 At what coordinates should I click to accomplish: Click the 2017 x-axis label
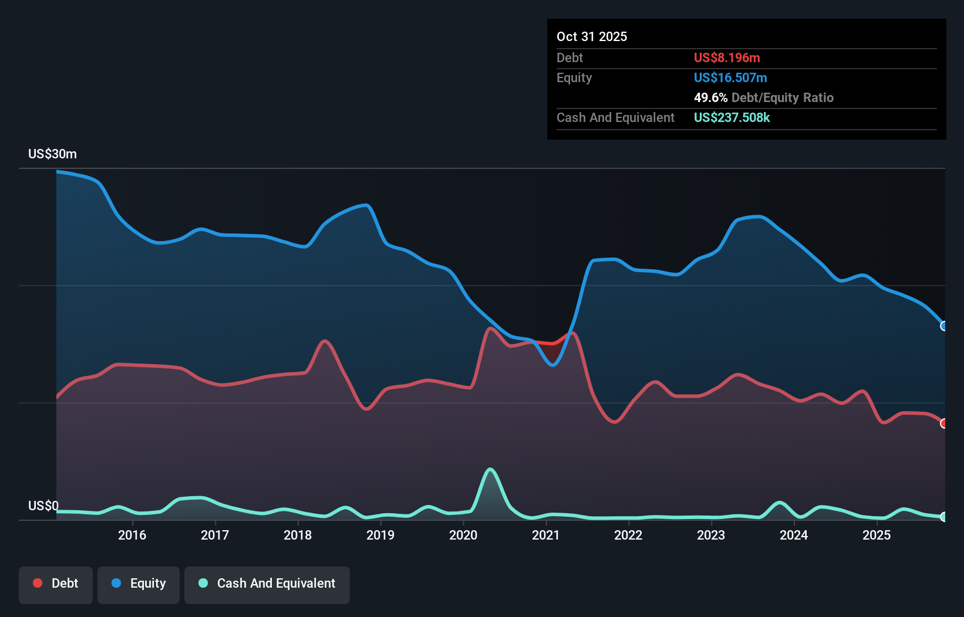(x=215, y=535)
